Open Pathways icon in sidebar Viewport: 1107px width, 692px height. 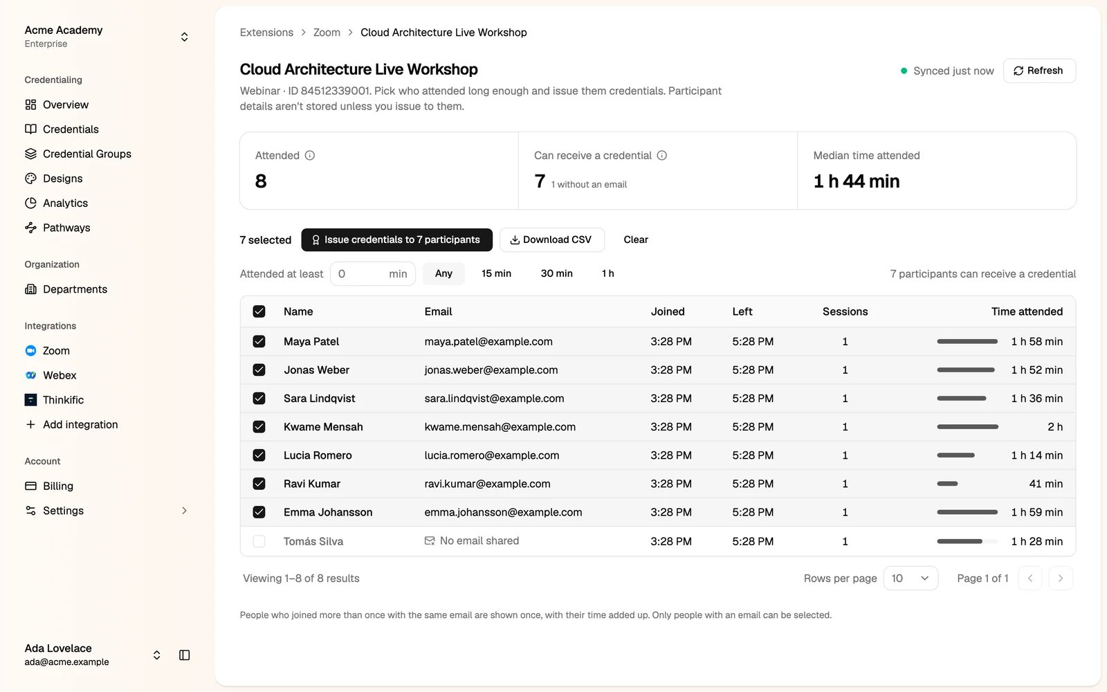30,228
